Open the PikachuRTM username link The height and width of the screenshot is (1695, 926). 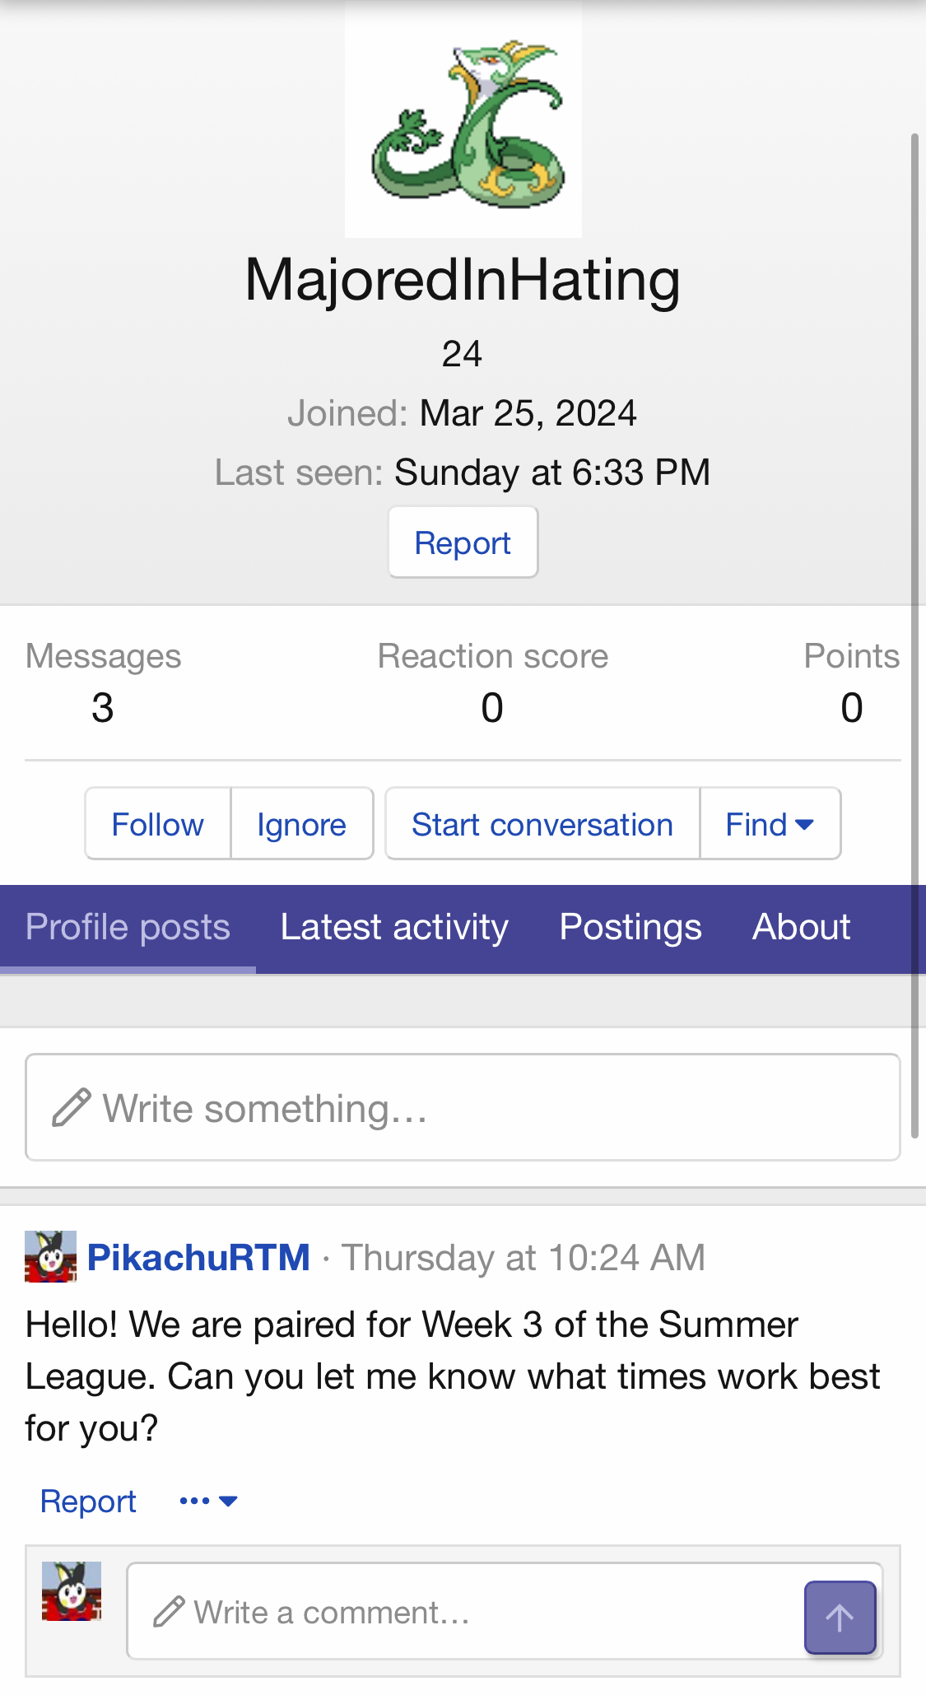click(198, 1257)
